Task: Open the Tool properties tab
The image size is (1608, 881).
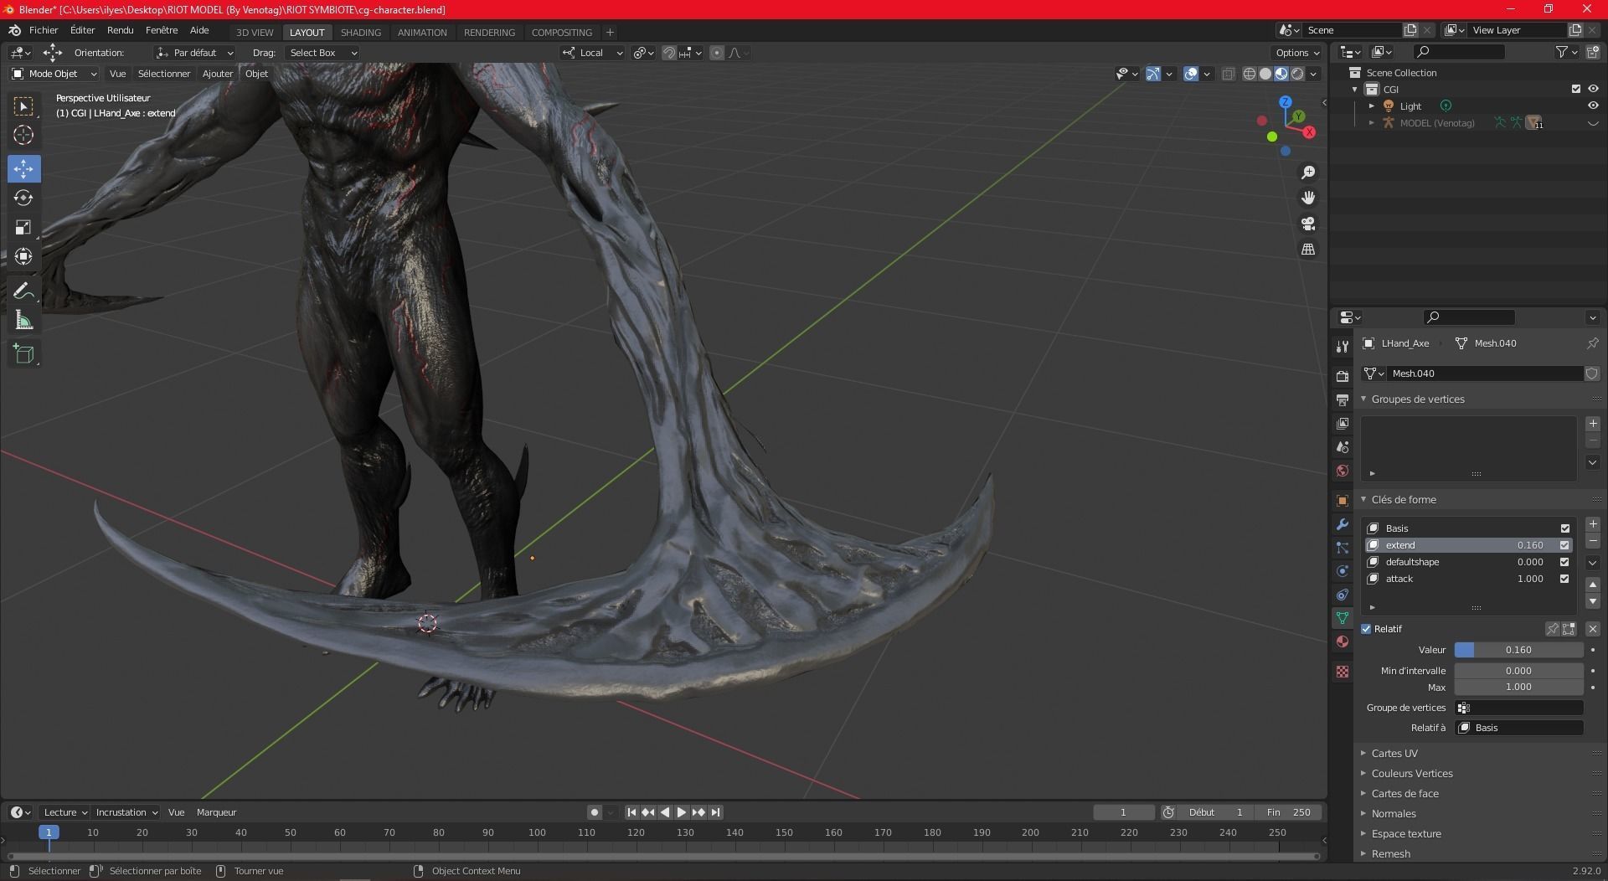Action: point(1343,346)
